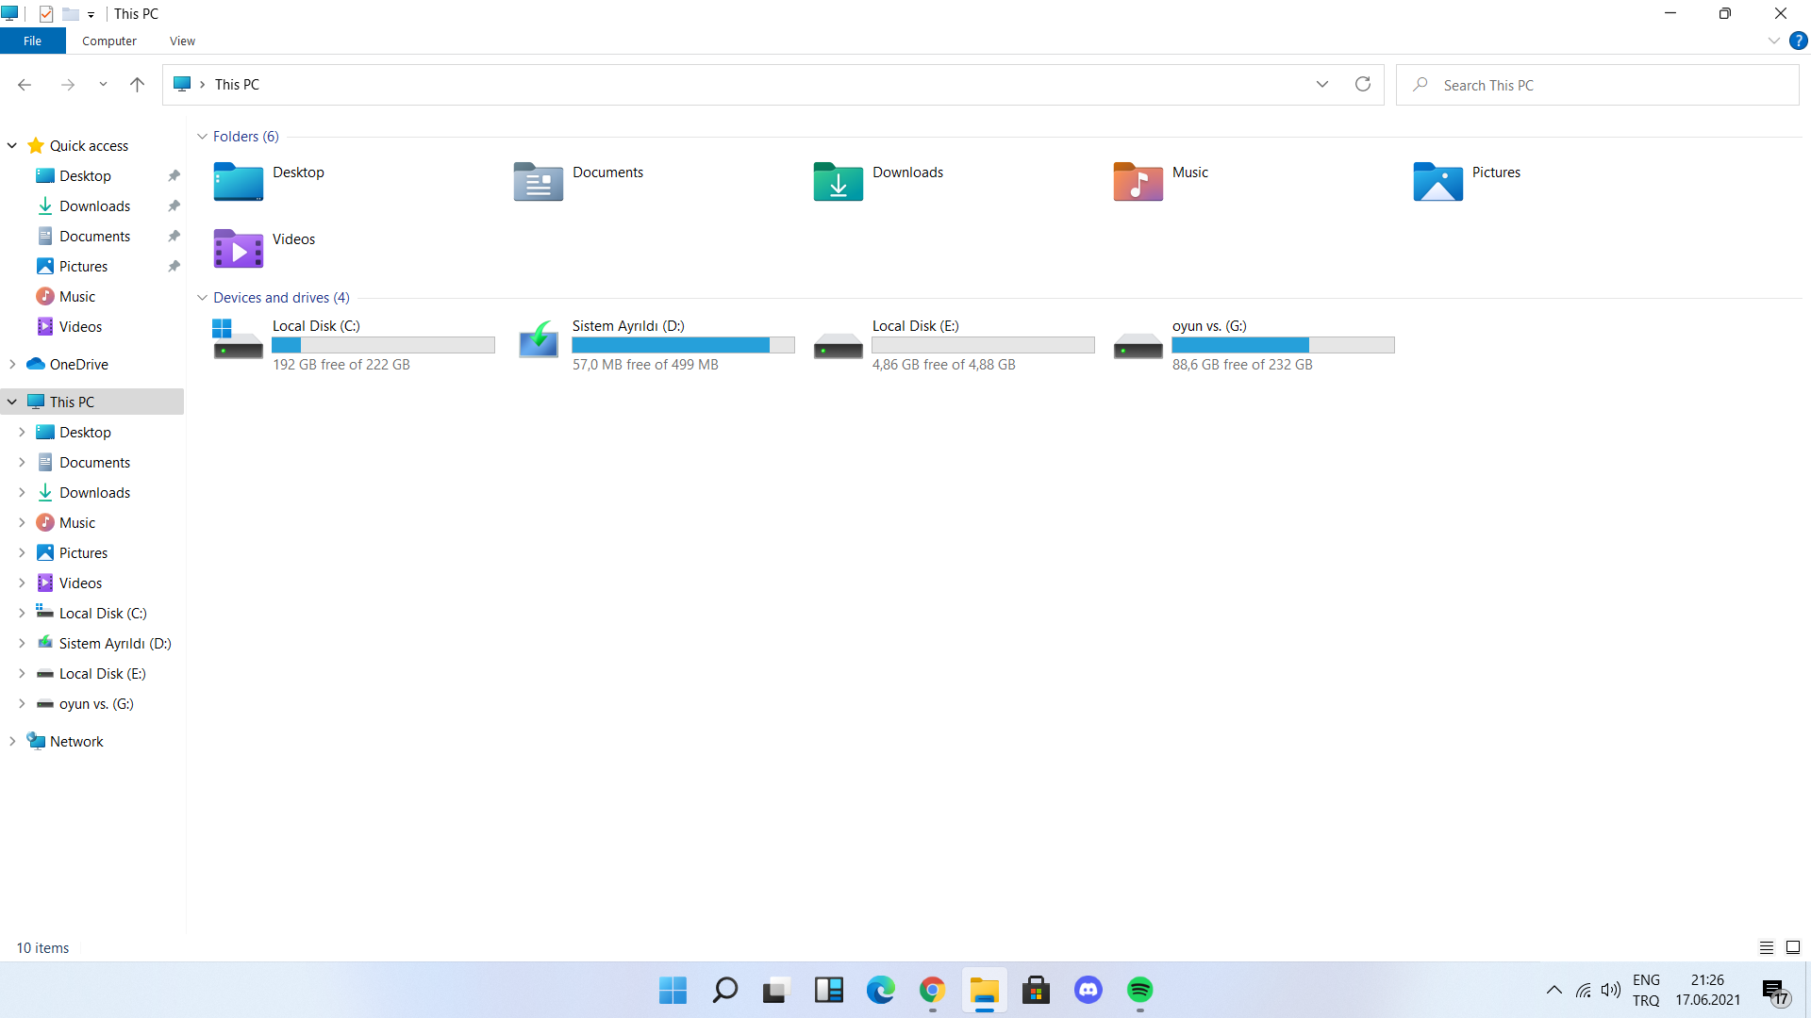Switch to details view in status bar
This screenshot has width=1811, height=1018.
coord(1766,947)
